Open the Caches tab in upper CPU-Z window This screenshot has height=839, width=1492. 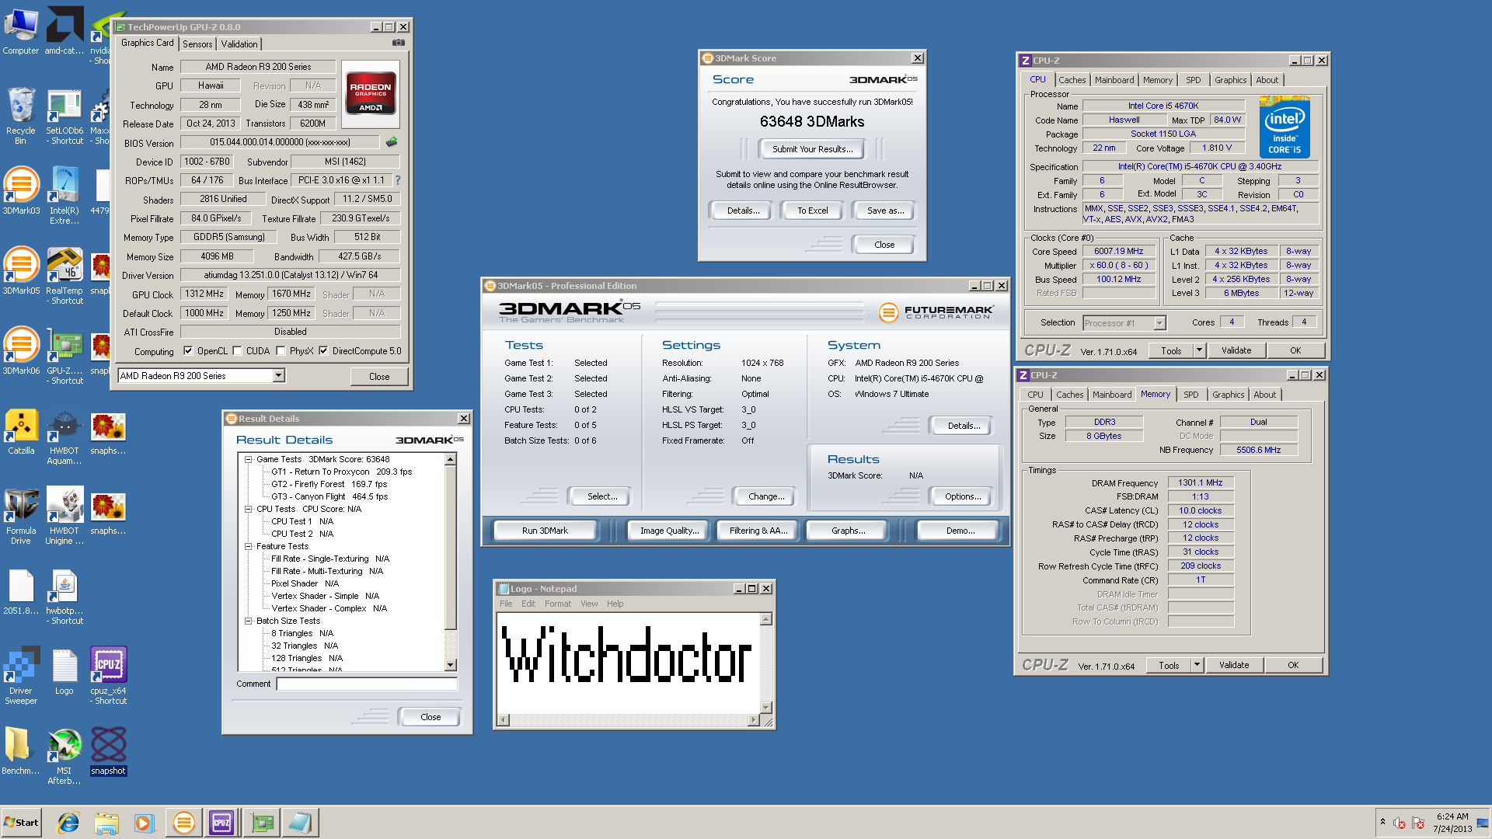1072,80
